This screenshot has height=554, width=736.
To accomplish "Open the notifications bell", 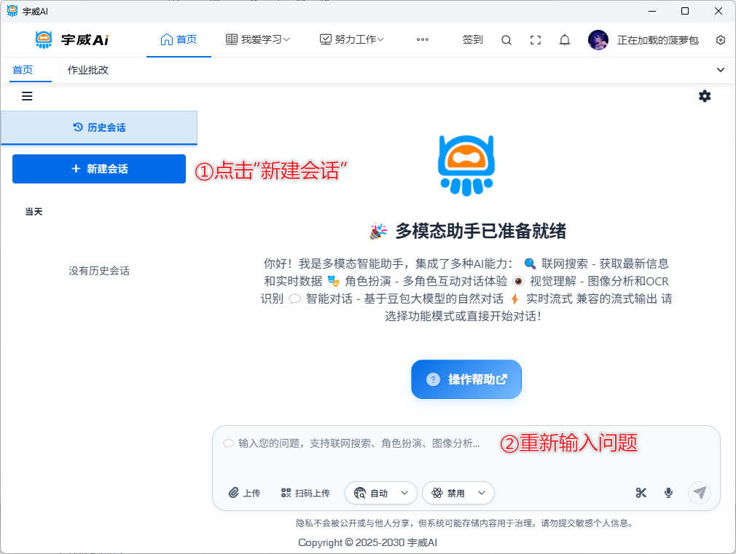I will coord(565,40).
